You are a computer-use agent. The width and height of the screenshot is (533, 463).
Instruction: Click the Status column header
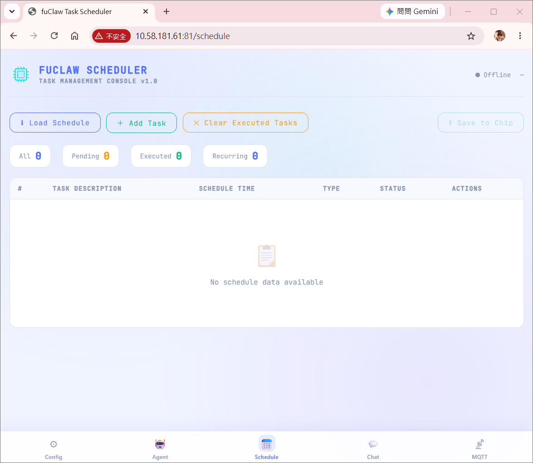tap(393, 188)
